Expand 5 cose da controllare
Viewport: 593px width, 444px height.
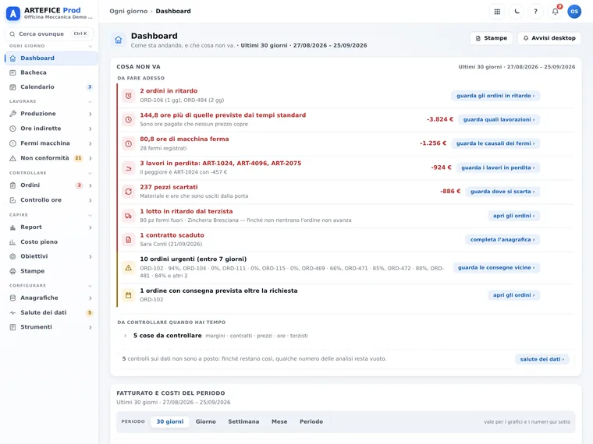167,336
